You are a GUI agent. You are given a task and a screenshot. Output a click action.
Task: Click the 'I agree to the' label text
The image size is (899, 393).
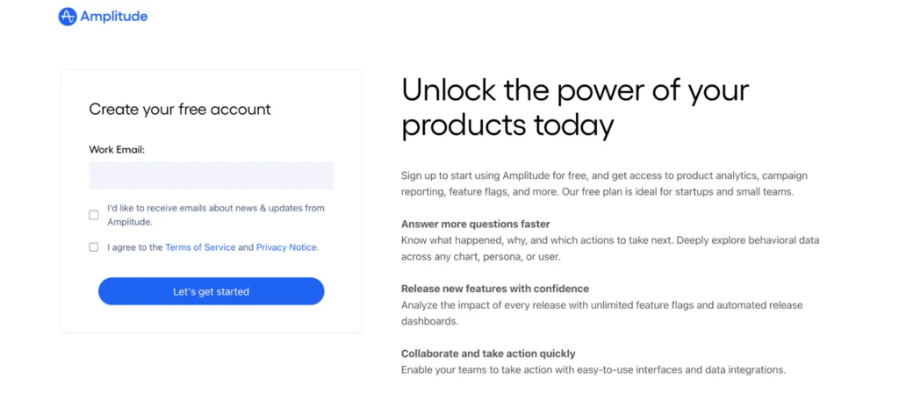(134, 247)
